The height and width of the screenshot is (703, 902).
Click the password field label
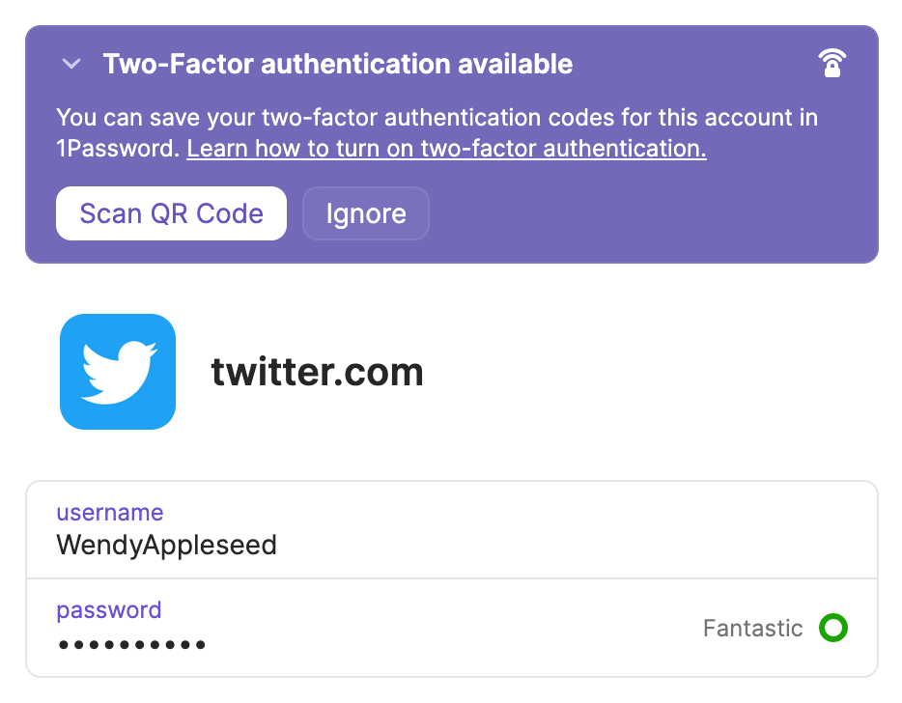[109, 610]
